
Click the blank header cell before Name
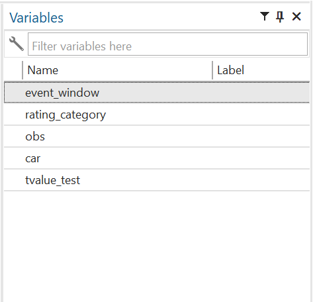point(13,70)
